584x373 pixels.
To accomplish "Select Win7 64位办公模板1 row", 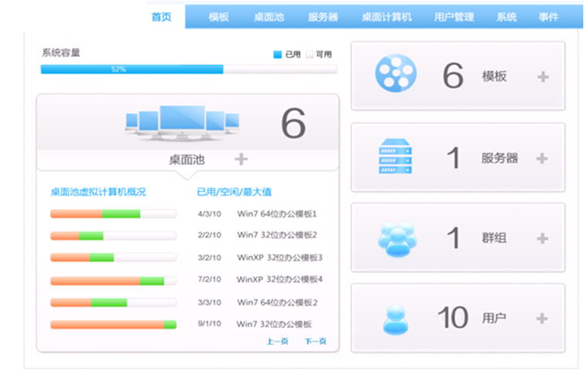I will tap(277, 214).
